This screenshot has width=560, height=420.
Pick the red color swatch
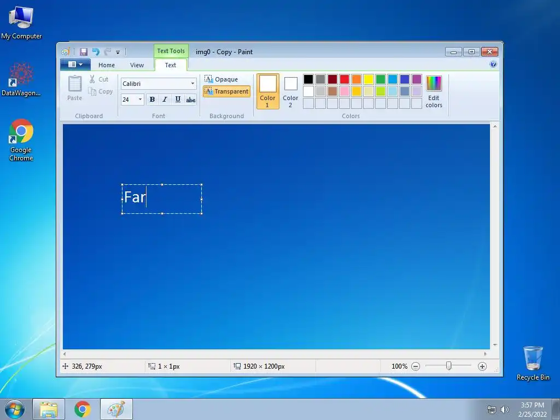pos(345,79)
